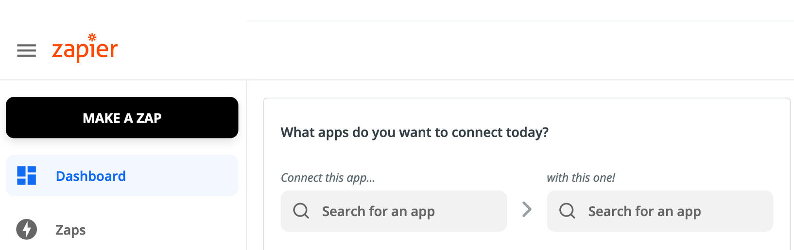
Task: Click the "What apps do you want to connect today?" heading
Action: 414,132
